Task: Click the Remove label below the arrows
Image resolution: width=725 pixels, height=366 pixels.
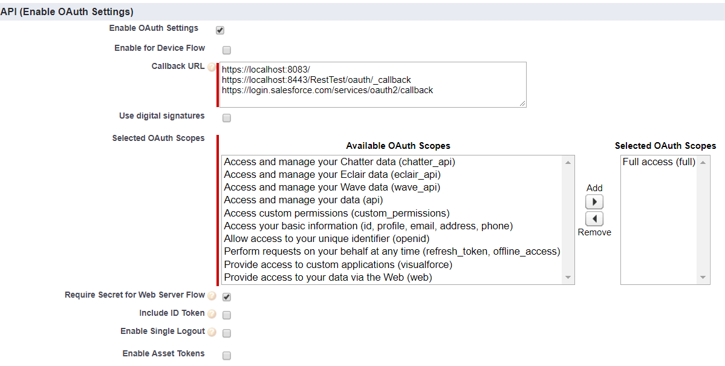Action: click(x=594, y=231)
